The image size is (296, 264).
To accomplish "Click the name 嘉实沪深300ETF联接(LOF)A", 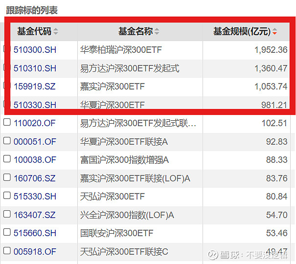I will point(135,178).
